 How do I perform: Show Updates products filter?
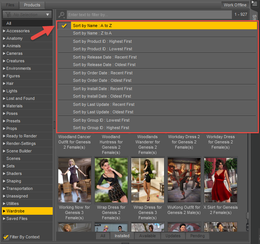point(173,236)
